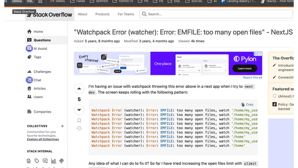298x168 pixels.
Task: Click the Stack Internal checkmark chat icon
Action: (x=45, y=161)
